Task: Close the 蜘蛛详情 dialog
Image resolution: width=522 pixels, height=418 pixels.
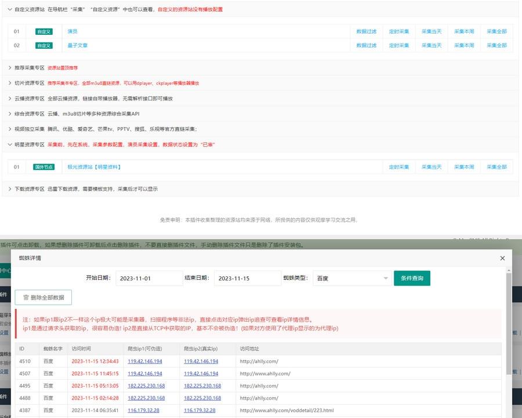Action: click(x=502, y=258)
